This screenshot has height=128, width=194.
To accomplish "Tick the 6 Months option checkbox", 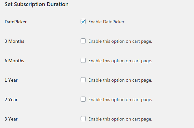I will click(83, 60).
